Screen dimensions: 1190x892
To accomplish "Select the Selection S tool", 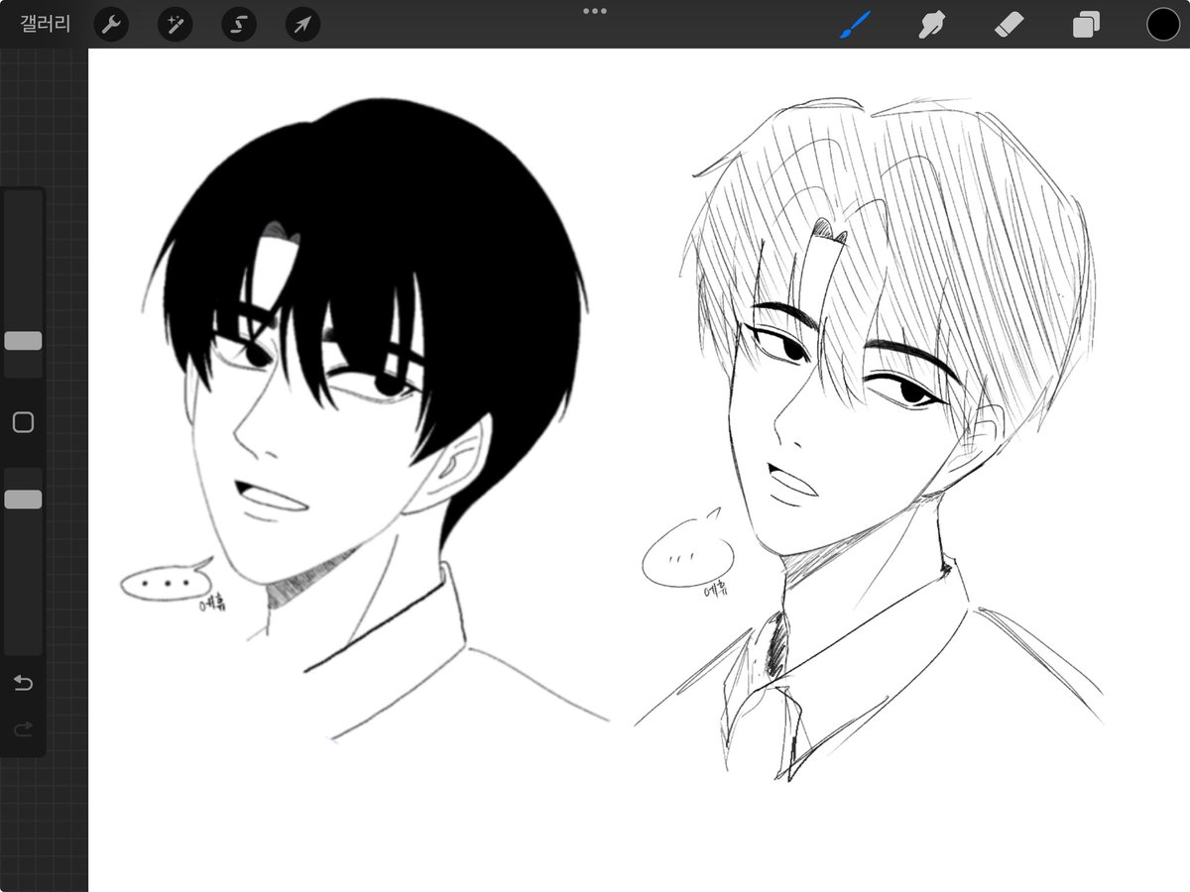I will coord(238,24).
